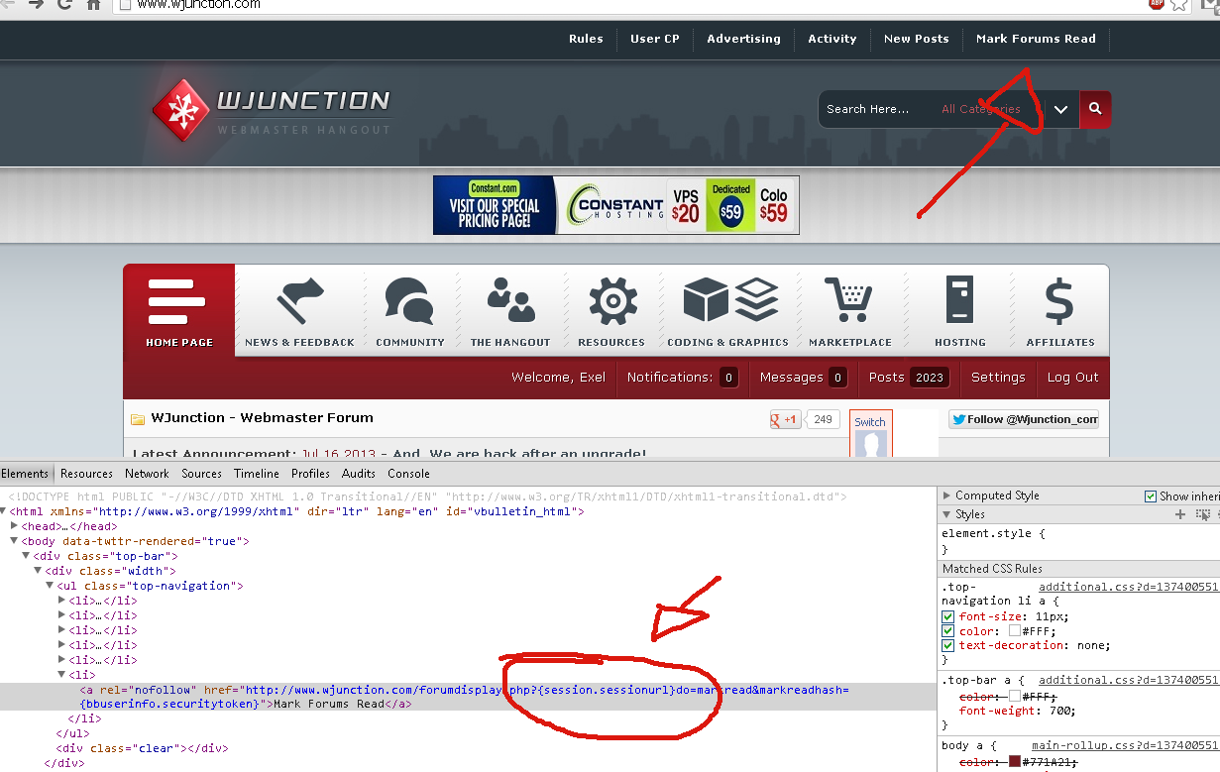1220x772 pixels.
Task: Click the Constant Hosting banner ad
Action: tap(616, 205)
